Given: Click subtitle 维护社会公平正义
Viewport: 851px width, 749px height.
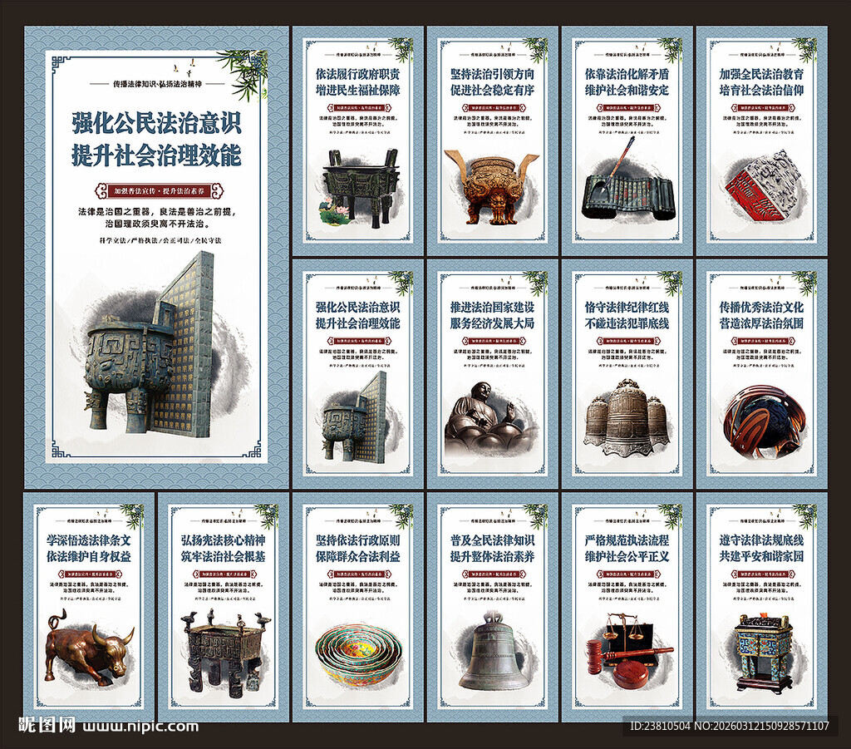Looking at the screenshot, I should pyautogui.click(x=627, y=557).
